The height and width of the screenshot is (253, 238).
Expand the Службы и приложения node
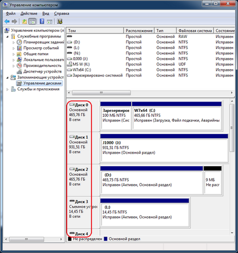point(8,89)
